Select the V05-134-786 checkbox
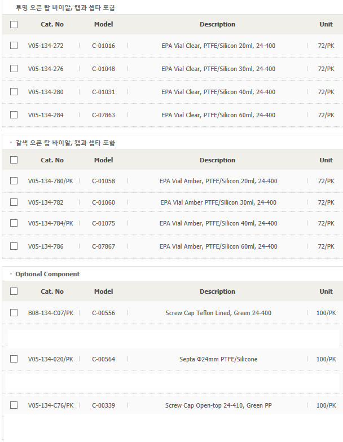Image resolution: width=343 pixels, height=442 pixels. coord(14,246)
